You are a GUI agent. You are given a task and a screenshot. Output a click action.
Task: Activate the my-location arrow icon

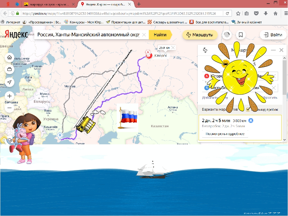(x=9, y=82)
